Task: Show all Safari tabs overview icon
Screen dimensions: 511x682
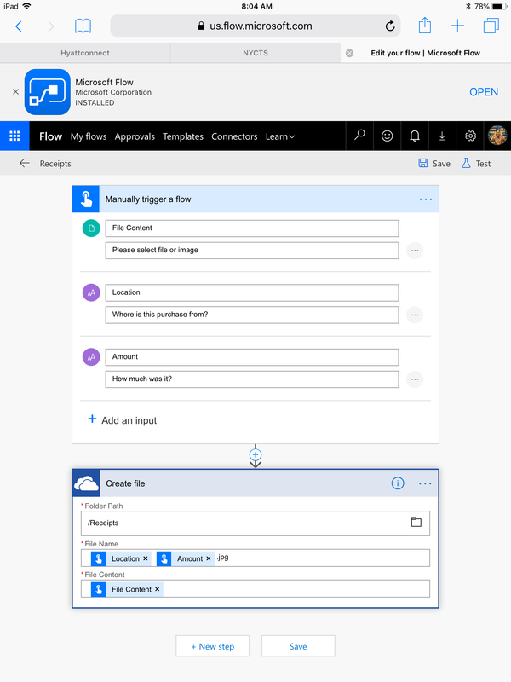Action: pyautogui.click(x=491, y=26)
